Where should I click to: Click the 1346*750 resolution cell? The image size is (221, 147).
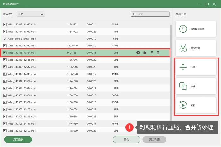tap(72, 124)
